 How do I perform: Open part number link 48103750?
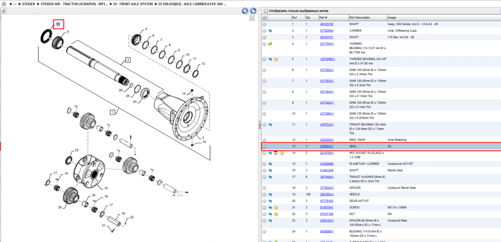click(x=327, y=24)
